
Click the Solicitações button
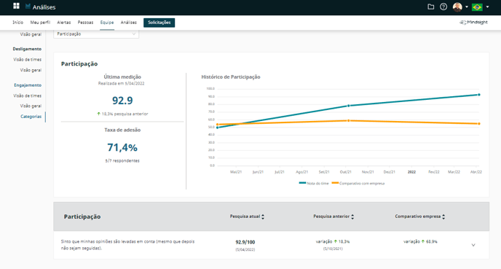[x=159, y=23]
